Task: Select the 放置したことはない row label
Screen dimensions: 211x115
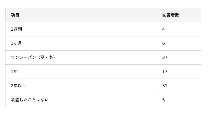Action: point(30,100)
